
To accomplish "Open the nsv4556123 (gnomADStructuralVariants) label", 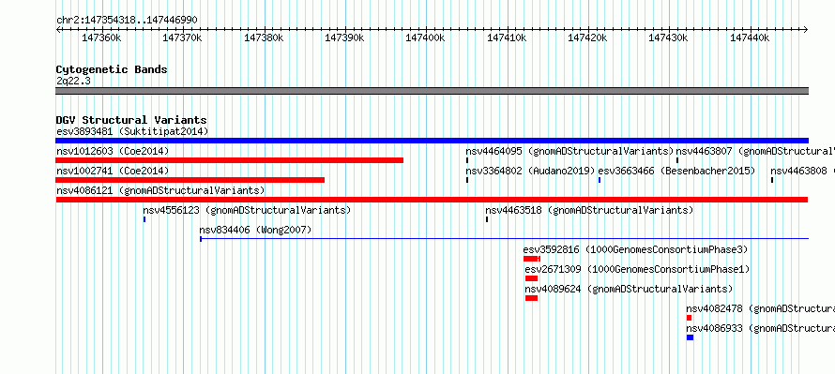I will tap(247, 210).
